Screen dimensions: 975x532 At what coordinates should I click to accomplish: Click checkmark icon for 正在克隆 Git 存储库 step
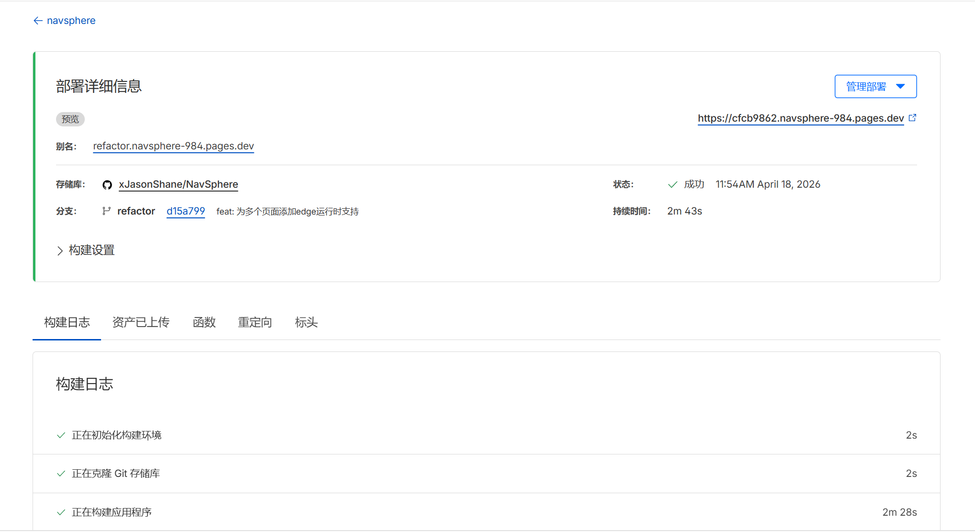click(x=61, y=474)
